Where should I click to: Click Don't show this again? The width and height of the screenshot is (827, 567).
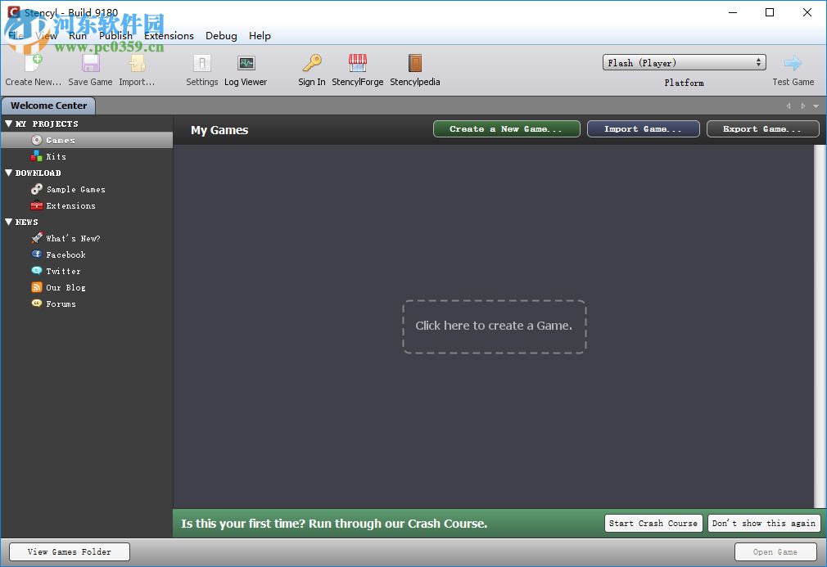764,524
